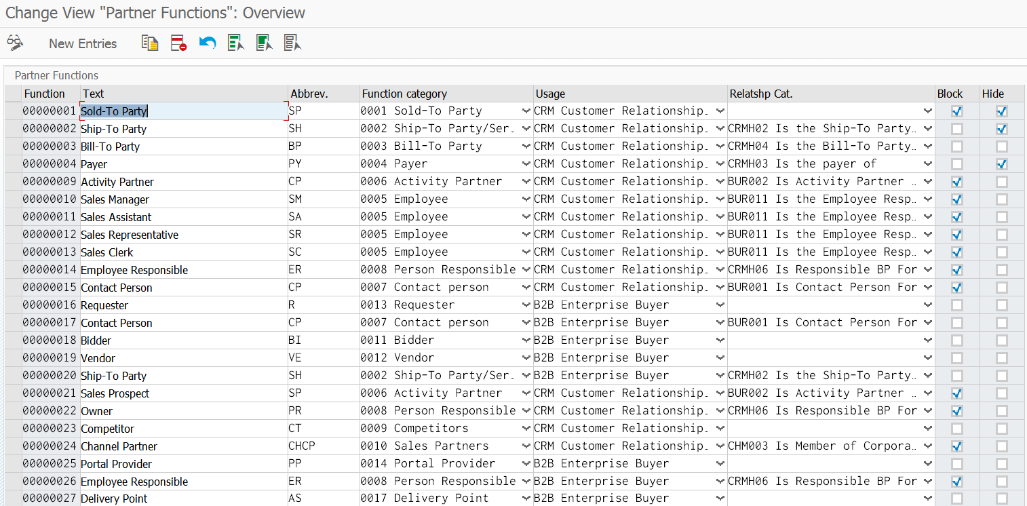Click function number 00000023
Image resolution: width=1027 pixels, height=506 pixels.
pos(51,429)
